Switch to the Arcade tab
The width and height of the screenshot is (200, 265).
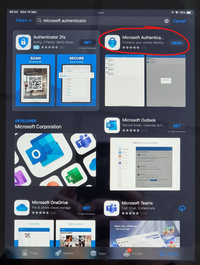click(133, 253)
